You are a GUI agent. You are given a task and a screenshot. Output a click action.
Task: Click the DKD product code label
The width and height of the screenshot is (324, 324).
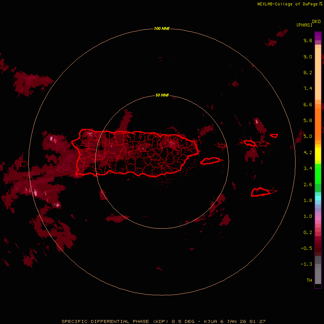click(x=316, y=22)
